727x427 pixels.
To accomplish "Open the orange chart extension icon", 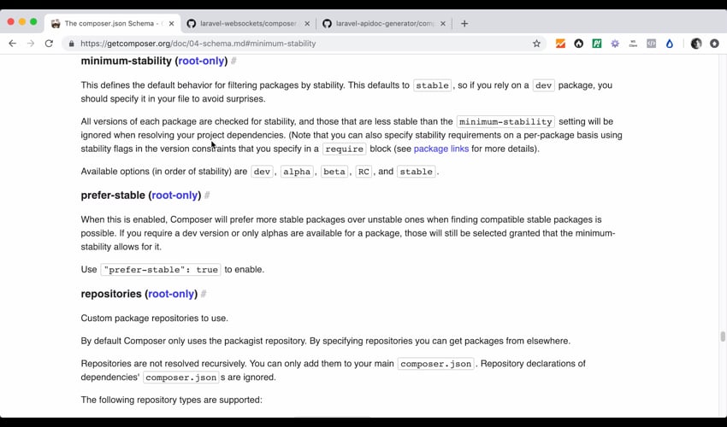I will click(560, 44).
